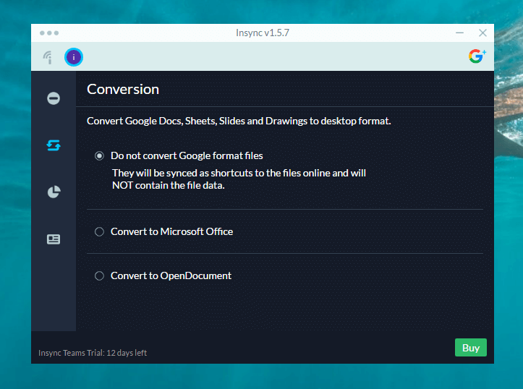The width and height of the screenshot is (523, 389).
Task: Click the sync feed signal icon
Action: [48, 56]
